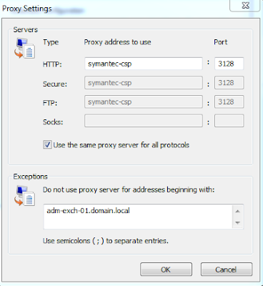The height and width of the screenshot is (286, 263).
Task: Click the HTTP port field showing 3128
Action: 229,64
